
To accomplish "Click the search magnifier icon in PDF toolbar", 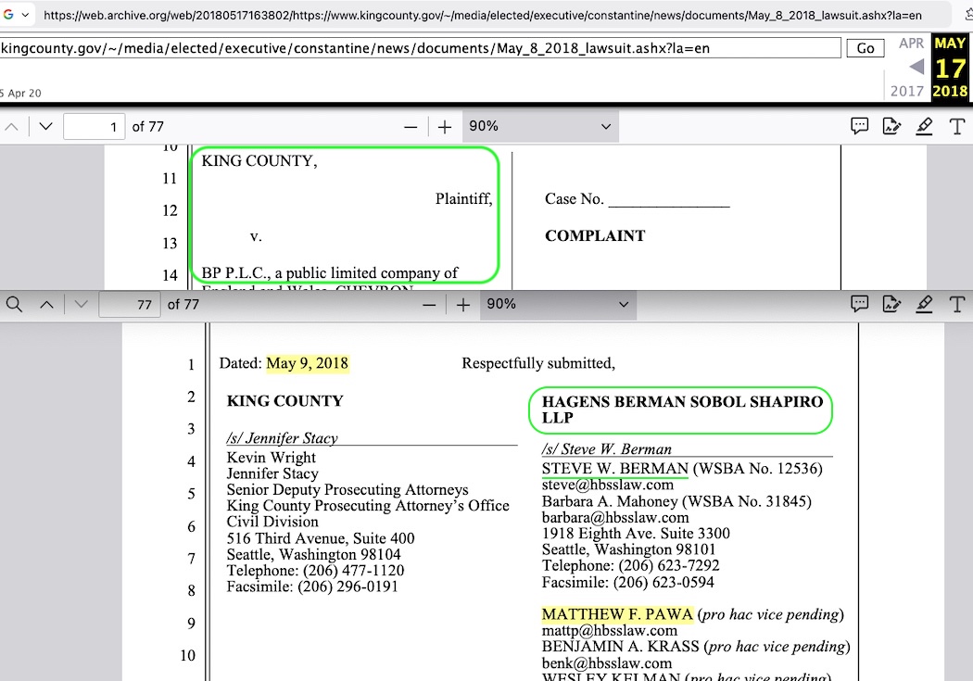I will pyautogui.click(x=14, y=304).
